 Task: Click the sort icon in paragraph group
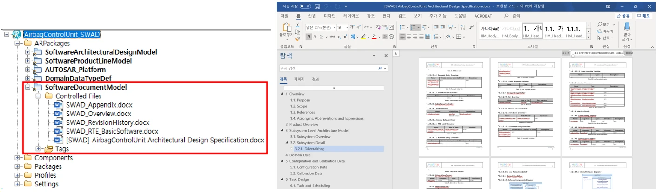coord(462,27)
